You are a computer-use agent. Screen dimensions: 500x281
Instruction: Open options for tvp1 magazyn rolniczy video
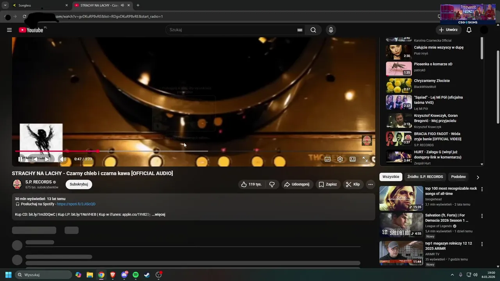click(482, 244)
